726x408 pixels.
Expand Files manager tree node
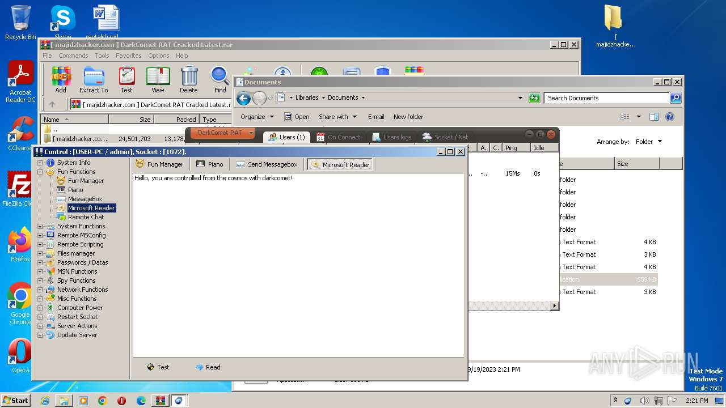40,253
